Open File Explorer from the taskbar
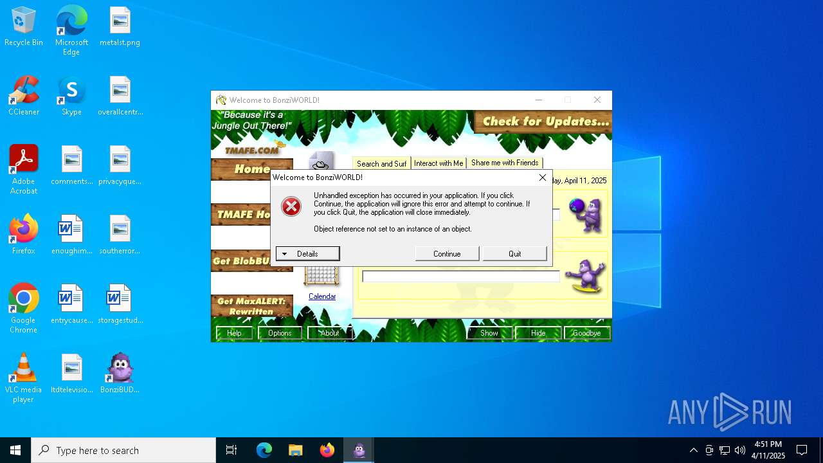The height and width of the screenshot is (463, 823). 295,450
